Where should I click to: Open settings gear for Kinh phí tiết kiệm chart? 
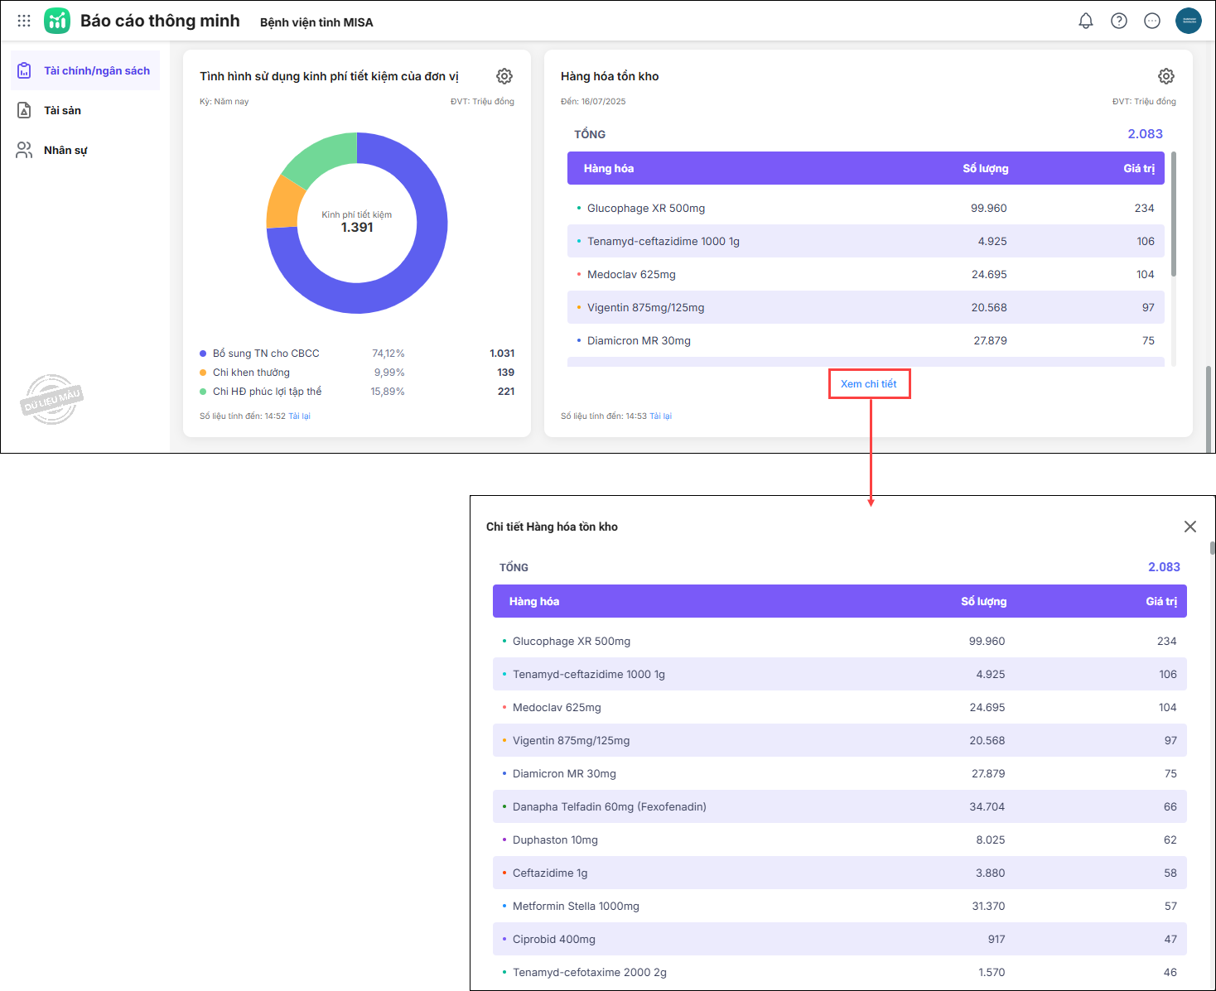pos(504,76)
